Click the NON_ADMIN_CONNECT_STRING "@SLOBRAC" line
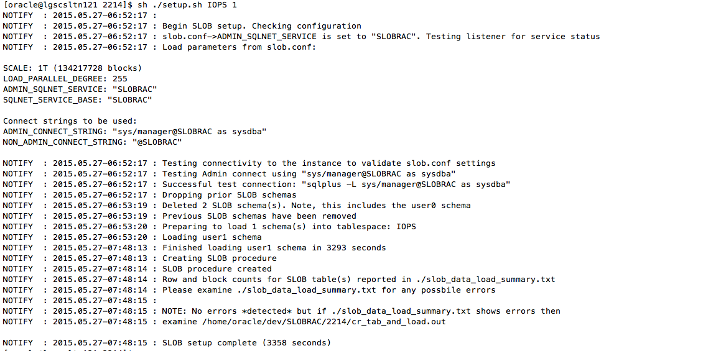 92,142
